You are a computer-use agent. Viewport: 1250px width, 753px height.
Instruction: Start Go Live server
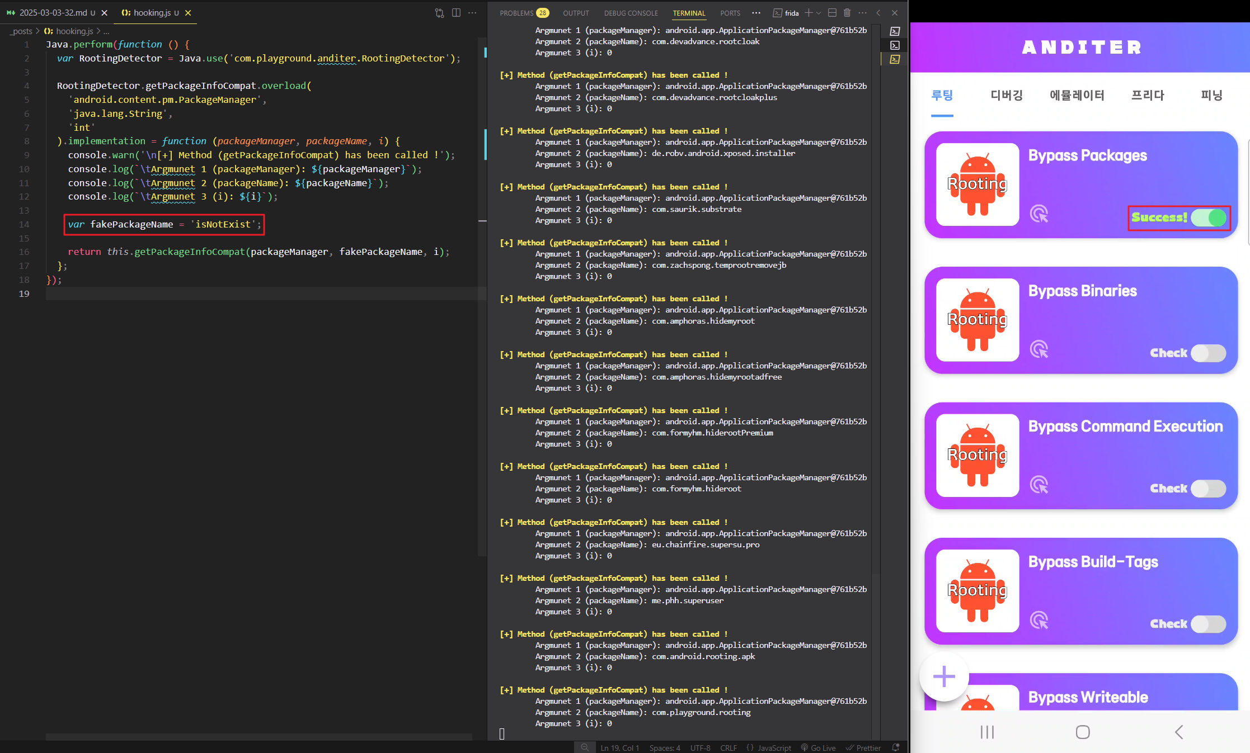pyautogui.click(x=818, y=747)
